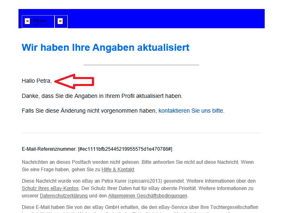This screenshot has width=286, height=213.
Task: Click the heading 'Wir haben Ihre Angaben aktualisiert'
Action: tap(105, 48)
